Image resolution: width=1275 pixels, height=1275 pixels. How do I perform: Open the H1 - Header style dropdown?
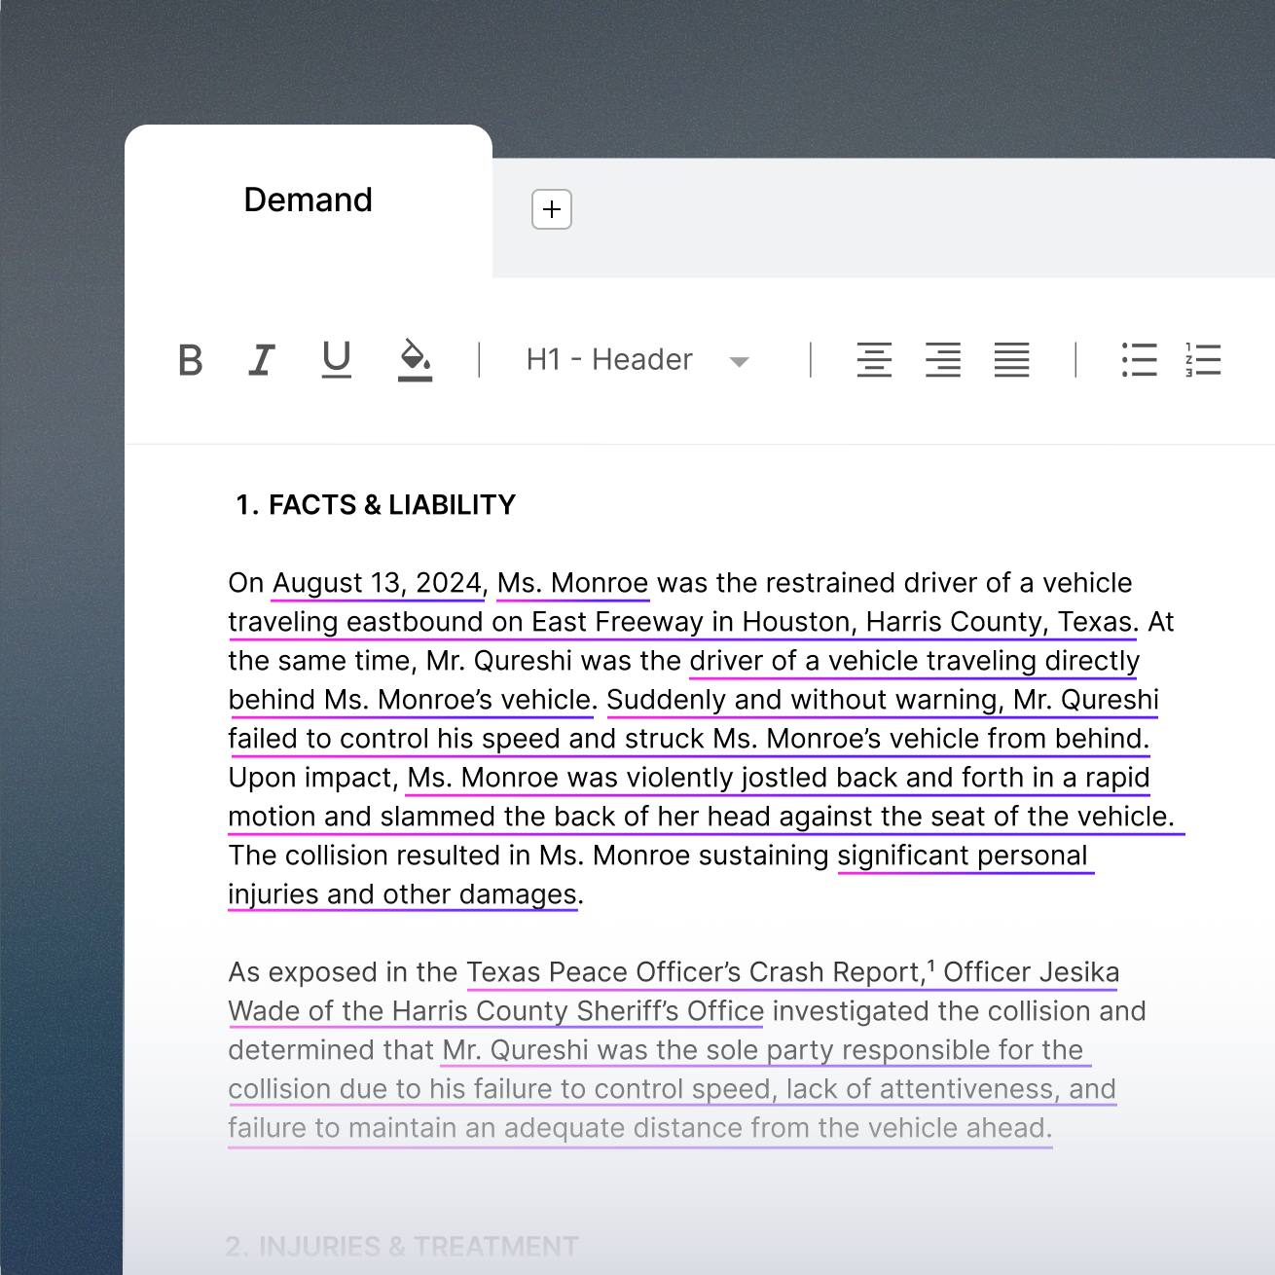(x=609, y=360)
